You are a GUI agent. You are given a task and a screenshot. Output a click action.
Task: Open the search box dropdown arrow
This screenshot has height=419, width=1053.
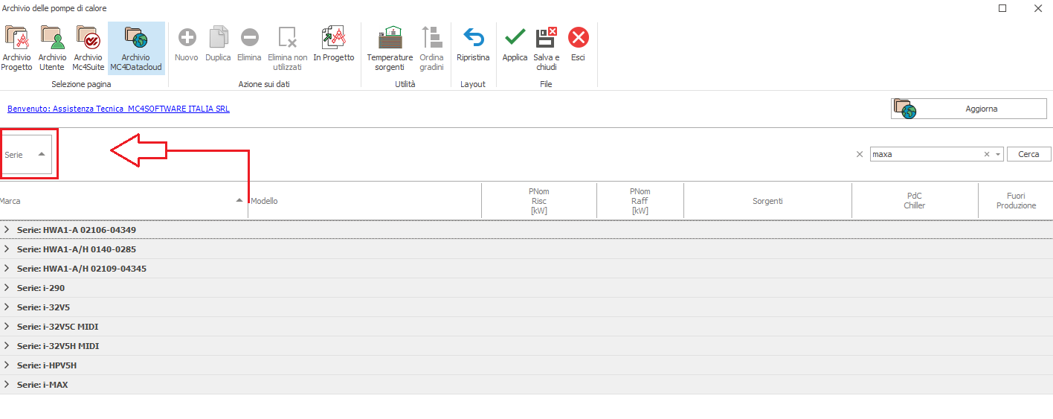click(x=998, y=154)
